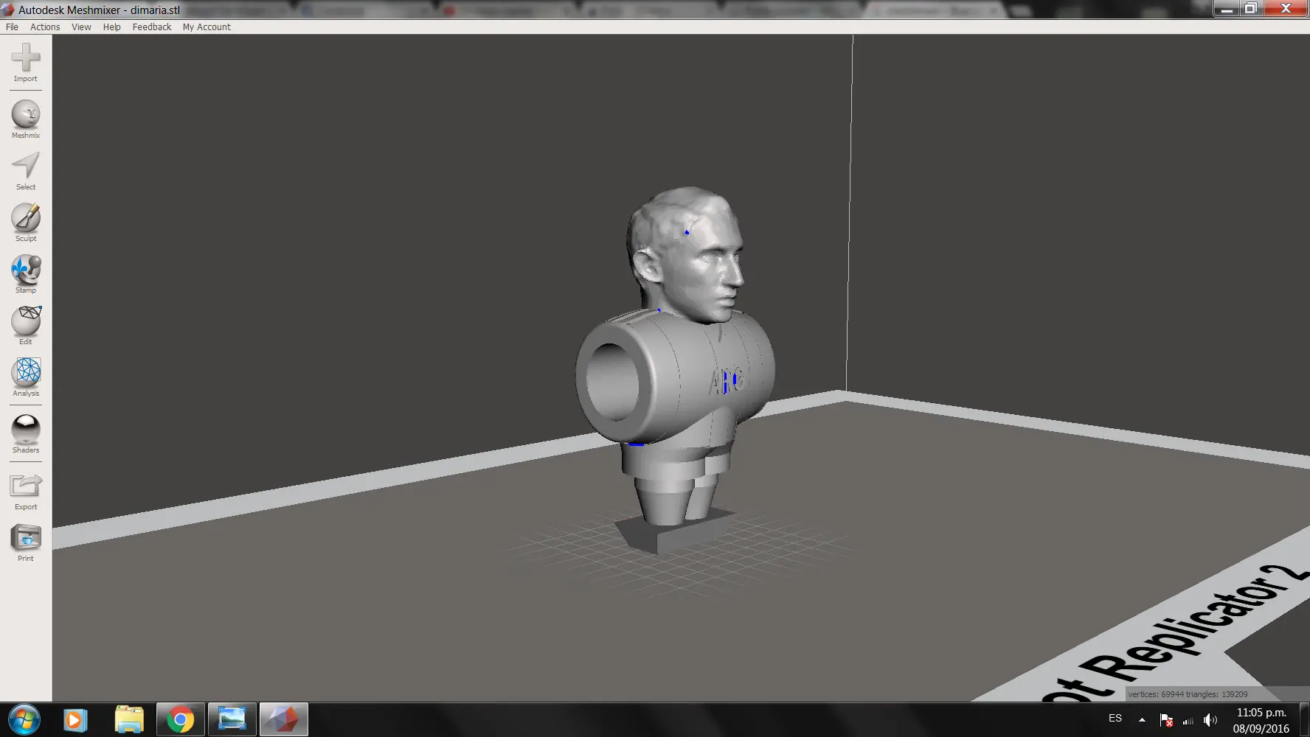
Task: Click the Feedback menu item
Action: (151, 27)
